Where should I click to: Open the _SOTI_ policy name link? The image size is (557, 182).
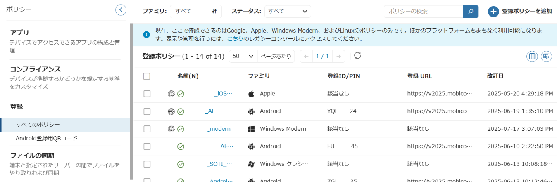pyautogui.click(x=219, y=164)
